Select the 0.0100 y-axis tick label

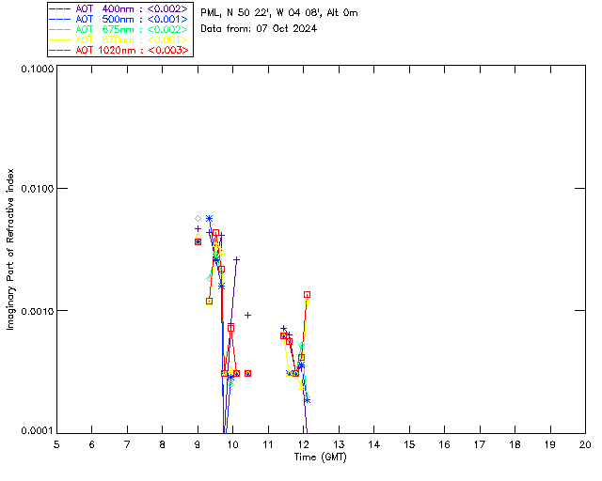tap(32, 189)
